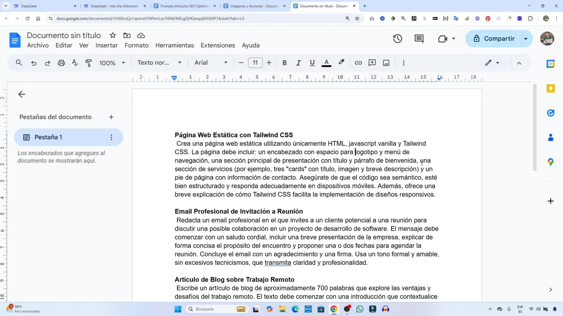Open the Insertar menu
Image resolution: width=563 pixels, height=316 pixels.
point(106,45)
